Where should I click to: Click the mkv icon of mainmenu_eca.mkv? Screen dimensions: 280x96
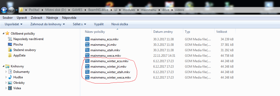point(87,39)
